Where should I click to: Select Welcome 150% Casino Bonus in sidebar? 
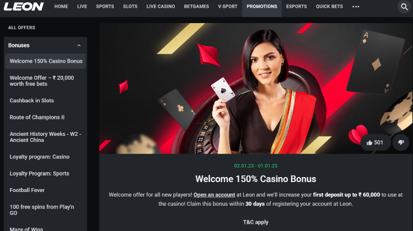tap(46, 61)
